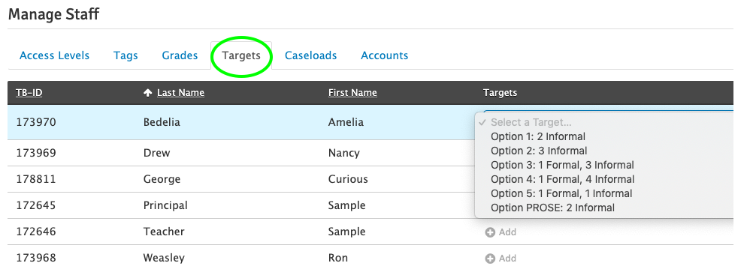Click the Select a Target placeholder option
This screenshot has width=750, height=275.
coord(531,122)
